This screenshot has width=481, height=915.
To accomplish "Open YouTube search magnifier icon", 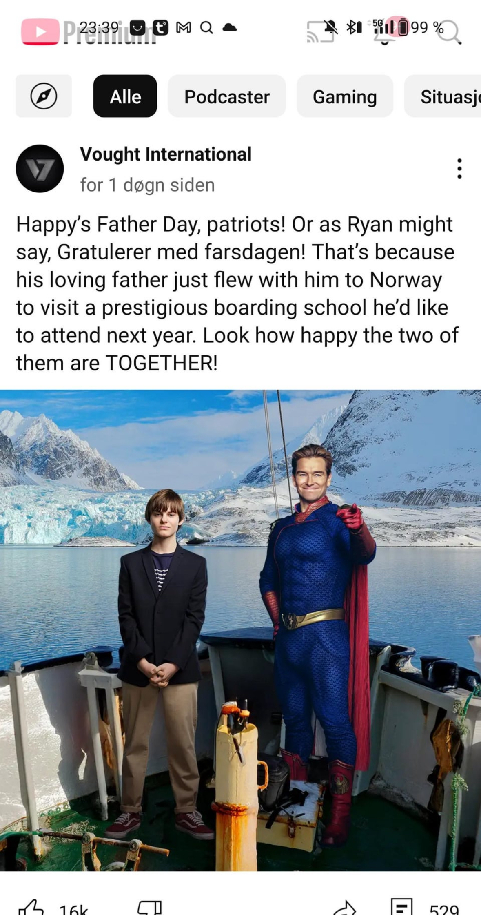I will point(449,31).
